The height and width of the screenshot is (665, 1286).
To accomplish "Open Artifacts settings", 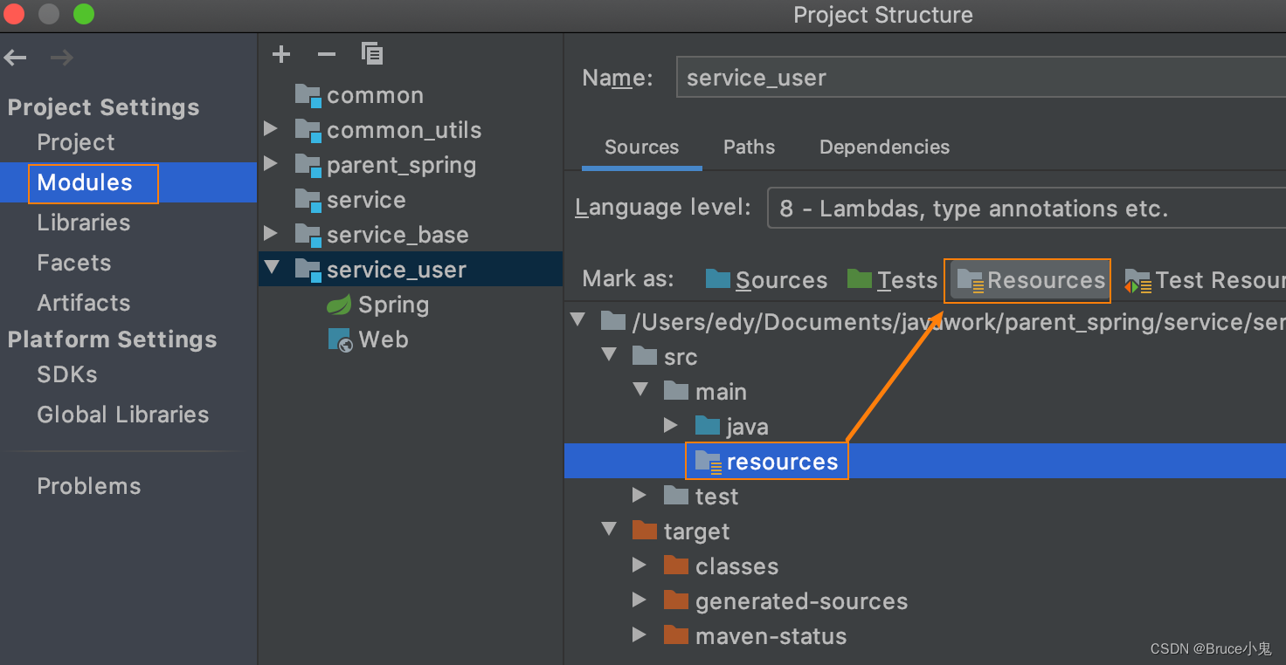I will tap(83, 303).
